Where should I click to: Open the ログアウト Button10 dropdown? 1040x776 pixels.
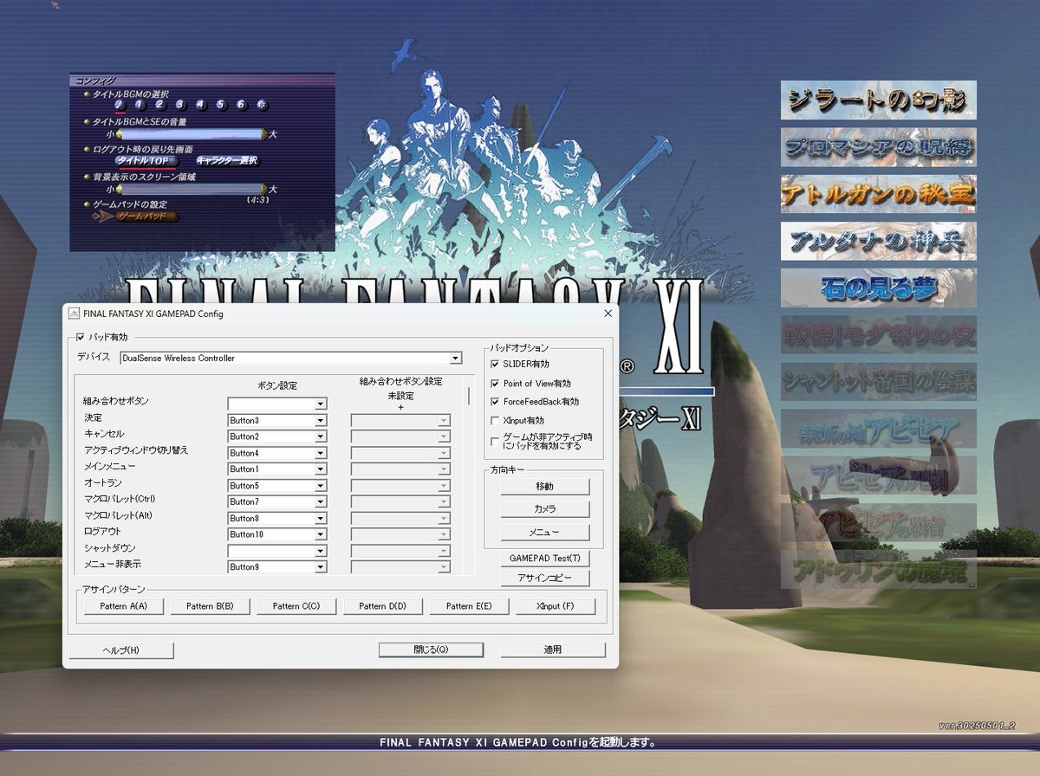click(277, 534)
